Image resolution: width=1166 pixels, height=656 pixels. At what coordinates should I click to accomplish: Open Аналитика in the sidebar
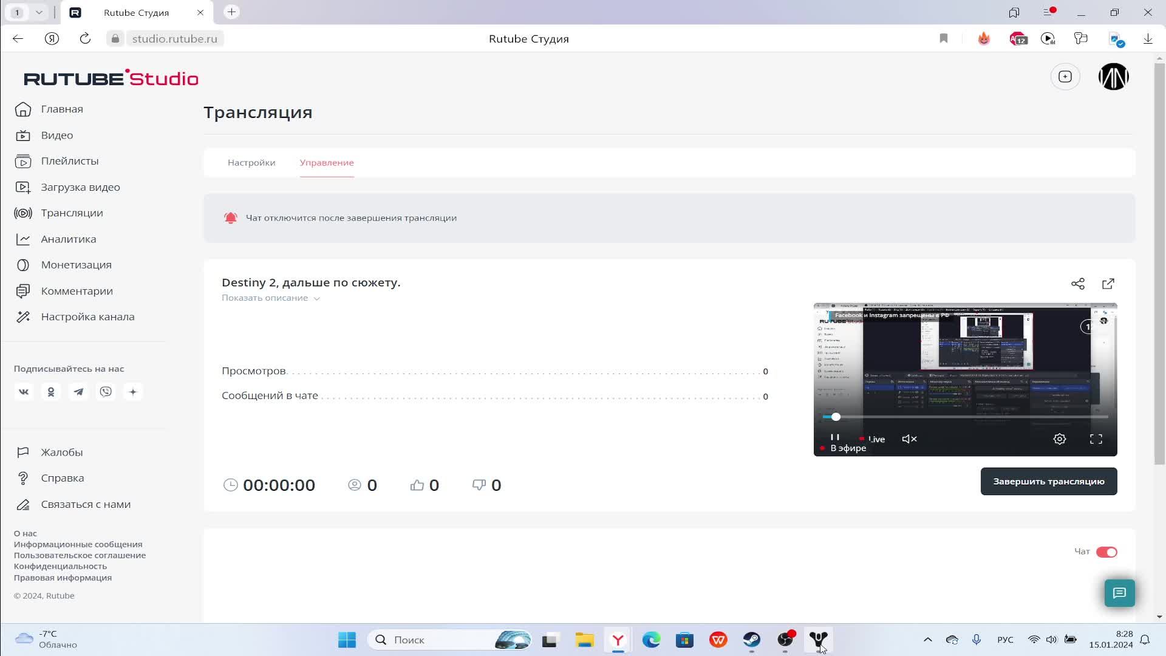(x=68, y=239)
